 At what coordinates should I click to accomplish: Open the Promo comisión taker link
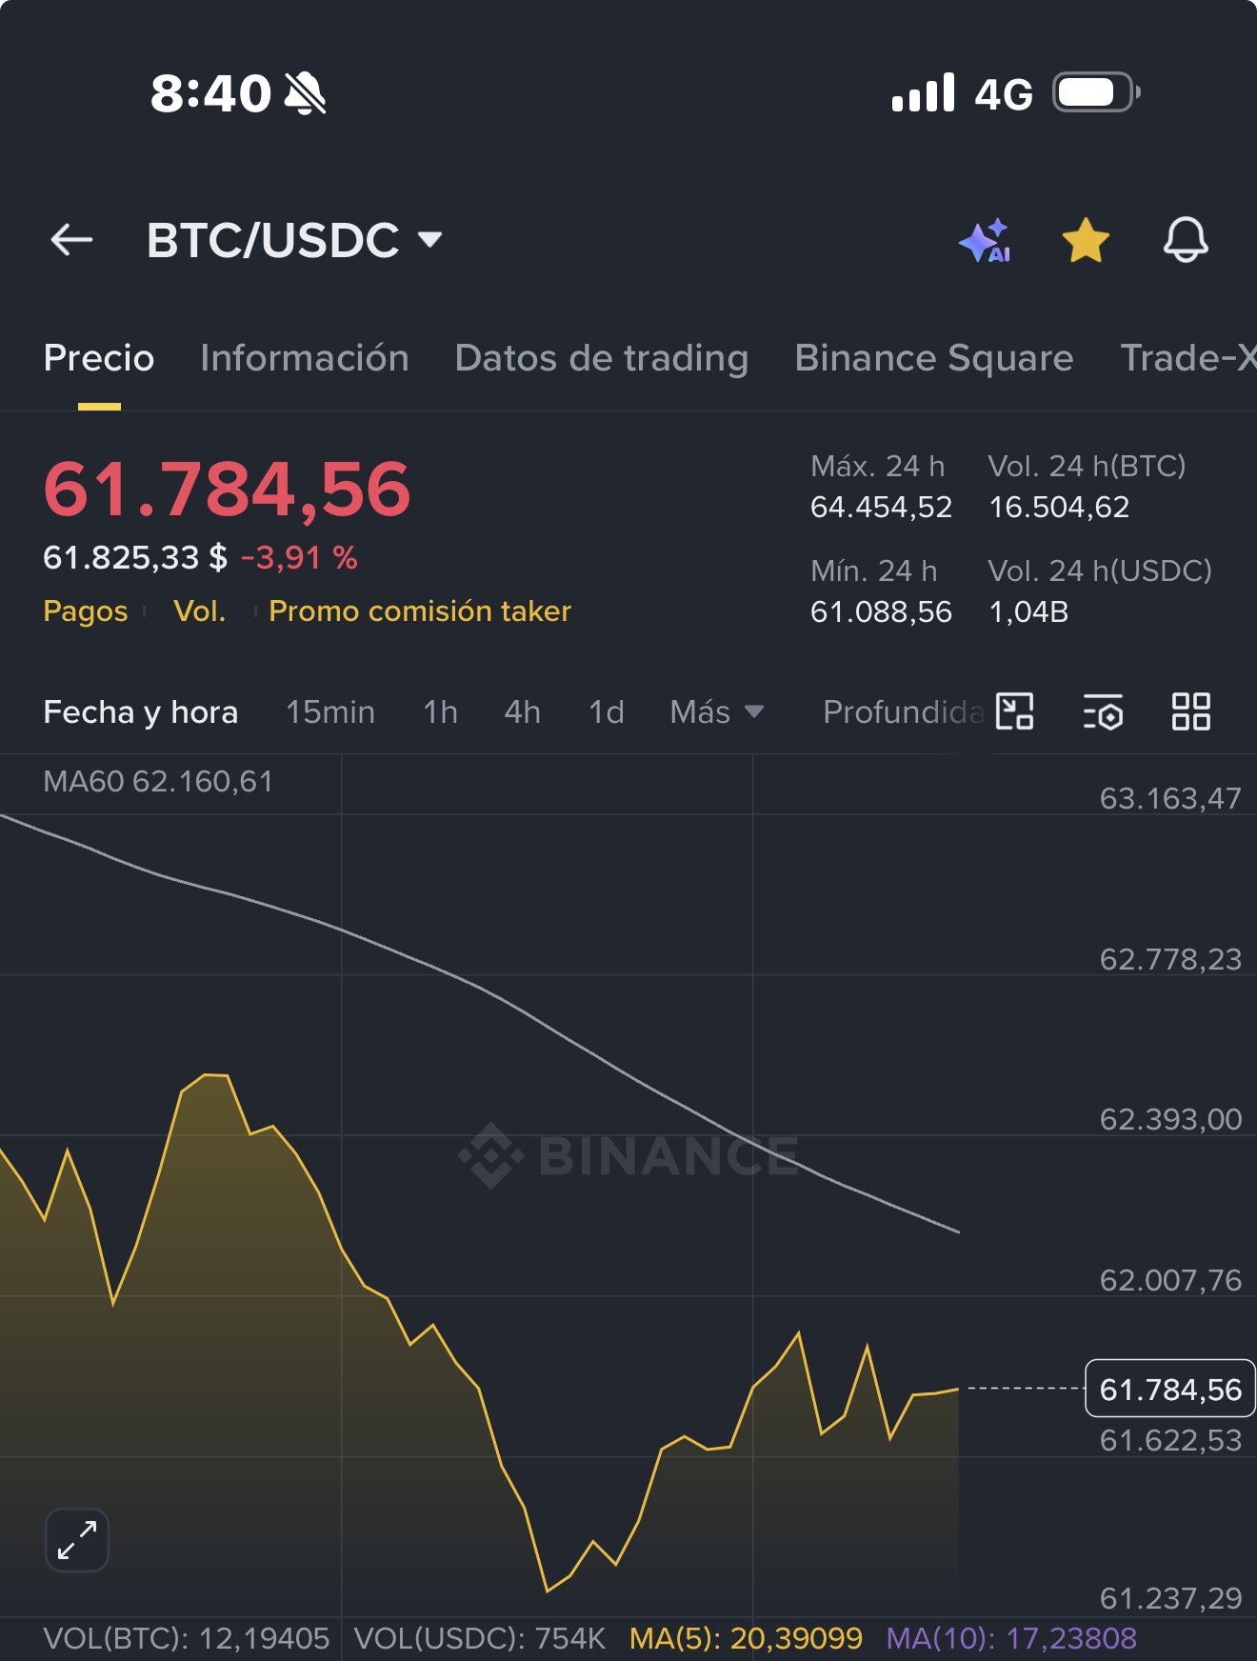420,610
